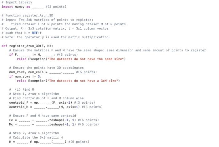Screen dimensions: 219x147
Task: Click the blank after '!= M.'
Action: 47,55
